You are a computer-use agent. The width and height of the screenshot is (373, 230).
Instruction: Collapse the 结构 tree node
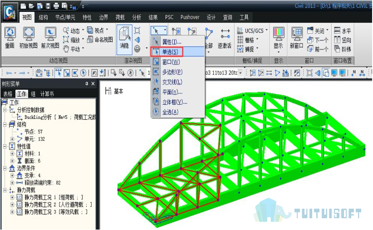pos(5,124)
